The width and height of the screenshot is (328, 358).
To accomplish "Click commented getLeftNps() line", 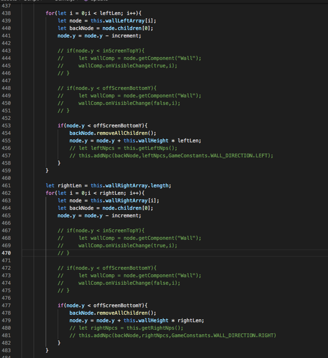I will point(123,148).
